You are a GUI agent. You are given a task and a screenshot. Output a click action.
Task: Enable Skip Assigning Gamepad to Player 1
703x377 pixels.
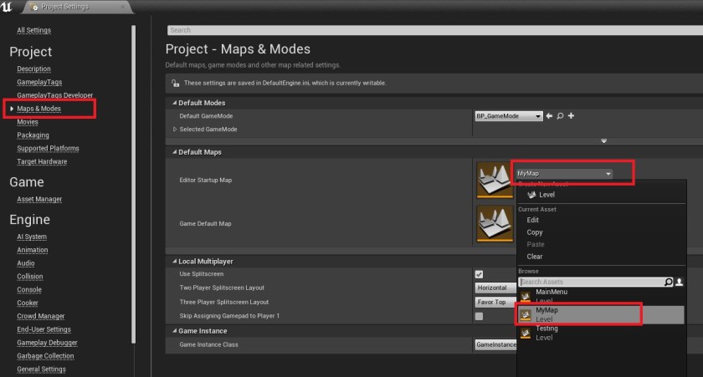(479, 316)
